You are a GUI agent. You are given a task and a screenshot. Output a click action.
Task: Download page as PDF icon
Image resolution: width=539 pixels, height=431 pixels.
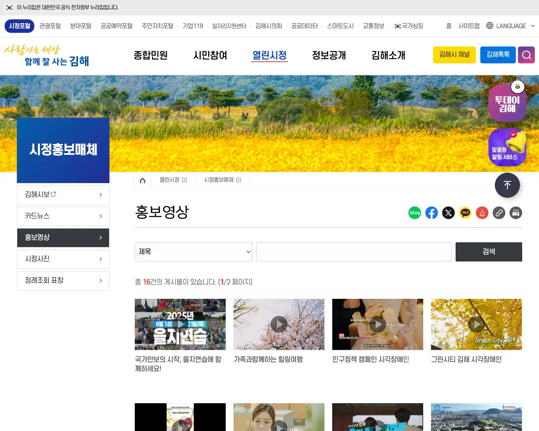[482, 213]
